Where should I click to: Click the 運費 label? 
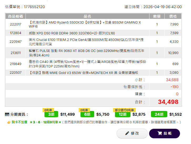140,94
